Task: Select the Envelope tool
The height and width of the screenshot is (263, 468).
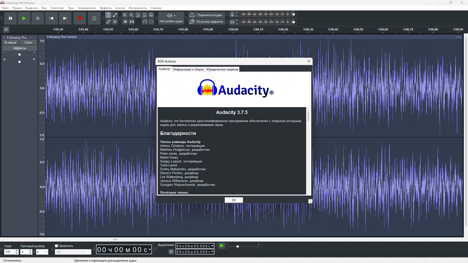Action: click(x=115, y=15)
